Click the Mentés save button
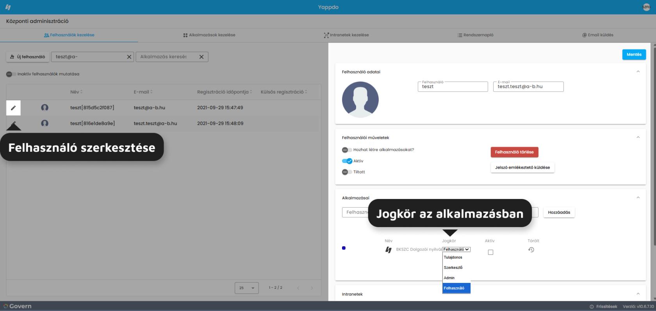This screenshot has width=656, height=311. coord(634,55)
